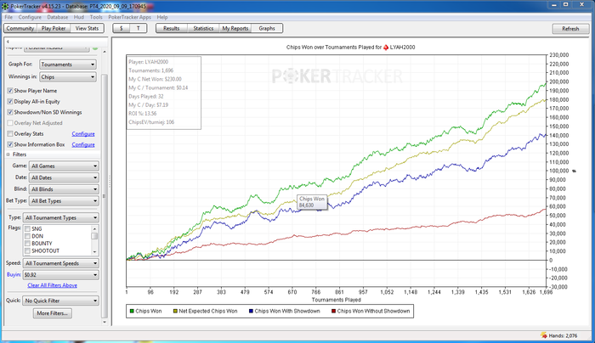
Task: Click green Chips Won legend swatch
Action: pos(132,312)
